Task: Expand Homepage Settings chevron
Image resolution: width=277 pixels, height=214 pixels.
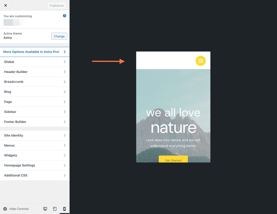Action: click(65, 165)
